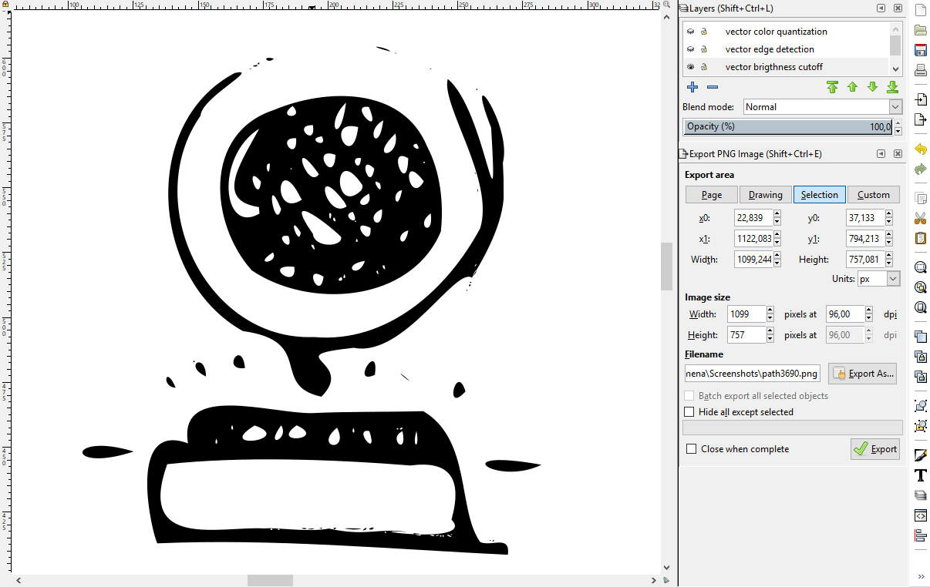
Task: Open the Layers dialog icon in toolbar
Action: (920, 495)
